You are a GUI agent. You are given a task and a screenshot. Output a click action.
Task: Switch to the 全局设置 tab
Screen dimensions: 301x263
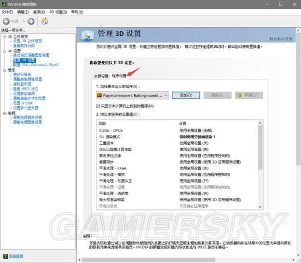[x=101, y=77]
